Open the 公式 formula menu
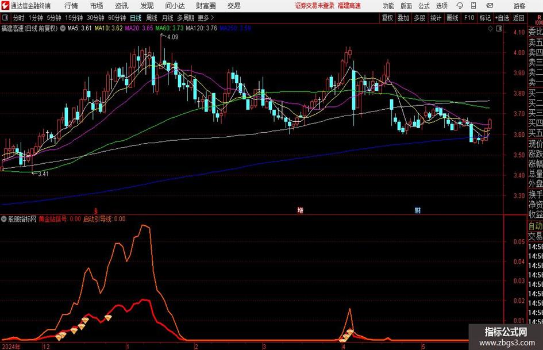 [423, 6]
